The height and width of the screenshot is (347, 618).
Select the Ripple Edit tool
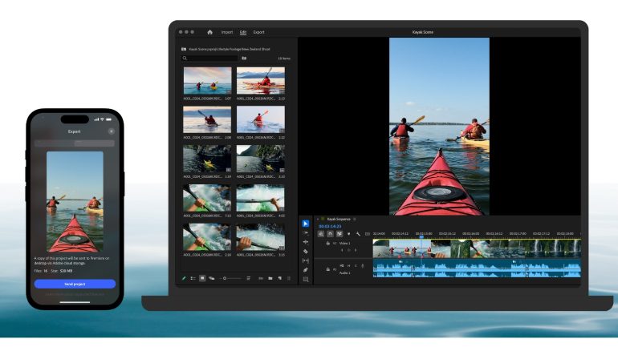(x=306, y=241)
